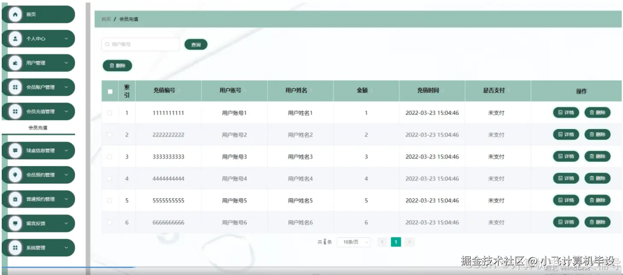Click the magnifier icon in the search field

(x=106, y=44)
